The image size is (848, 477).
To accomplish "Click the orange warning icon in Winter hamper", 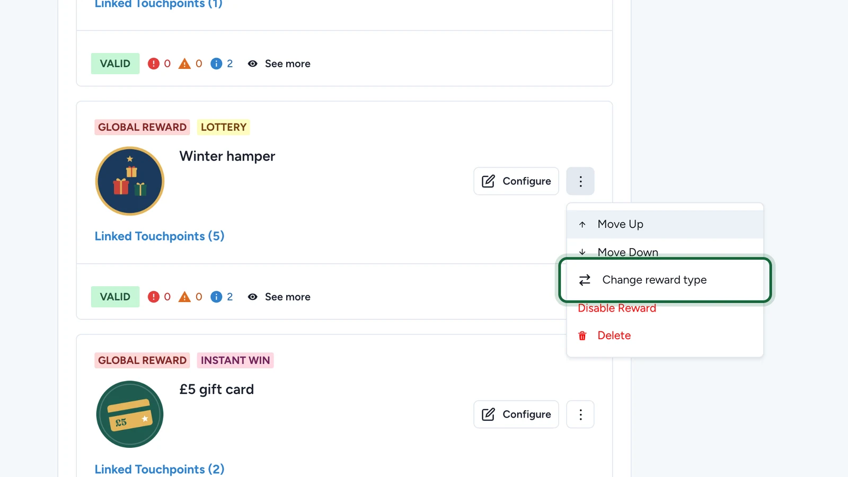I will pyautogui.click(x=184, y=297).
